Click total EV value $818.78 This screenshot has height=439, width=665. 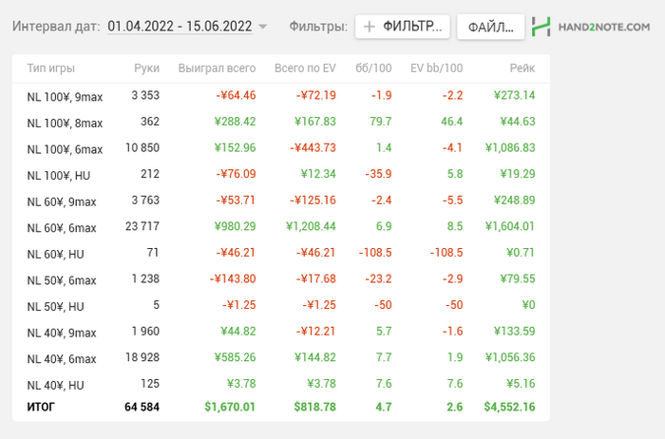click(315, 408)
